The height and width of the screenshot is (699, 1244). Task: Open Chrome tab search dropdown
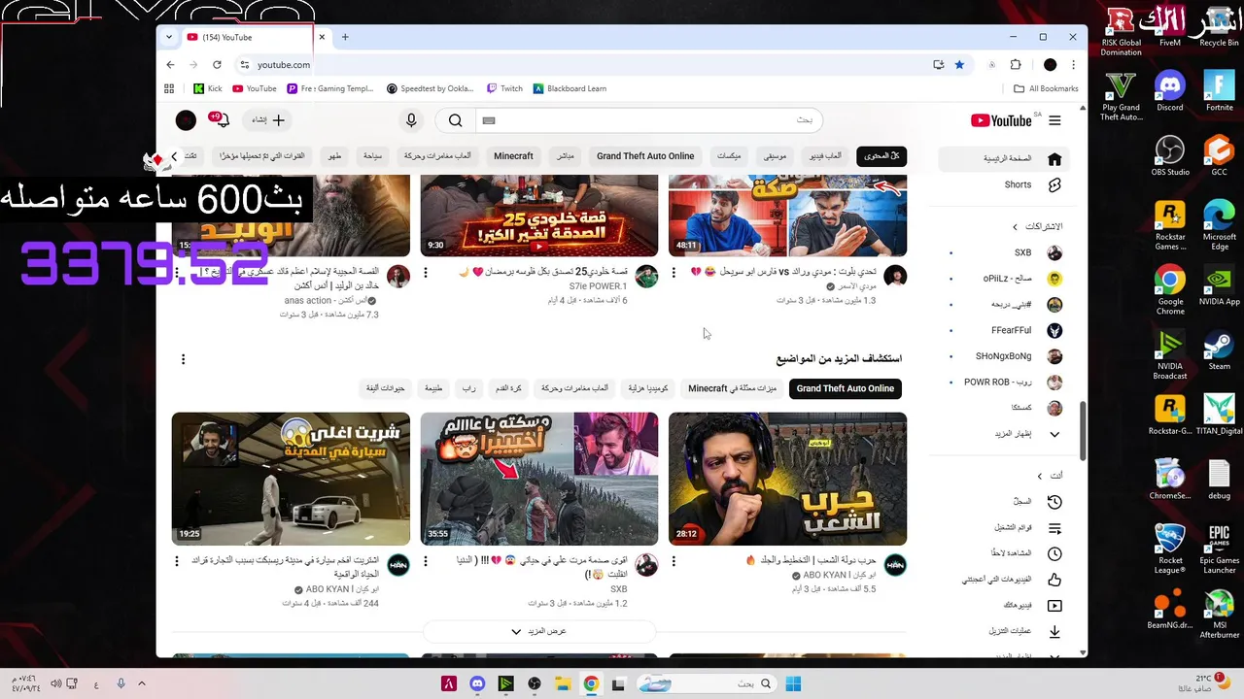[x=169, y=37]
